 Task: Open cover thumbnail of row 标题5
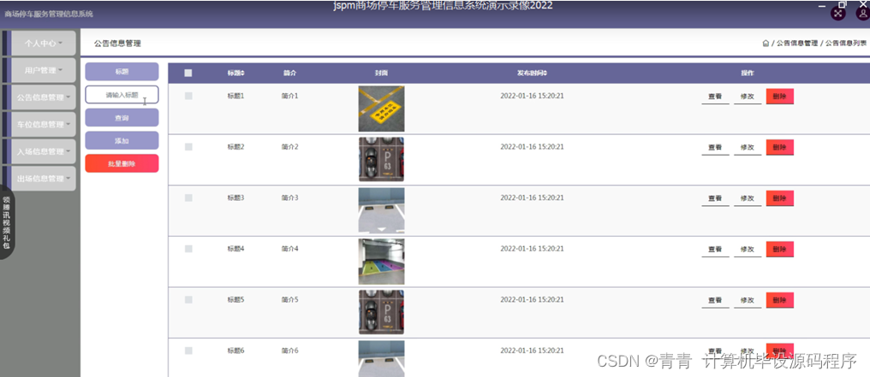[381, 312]
